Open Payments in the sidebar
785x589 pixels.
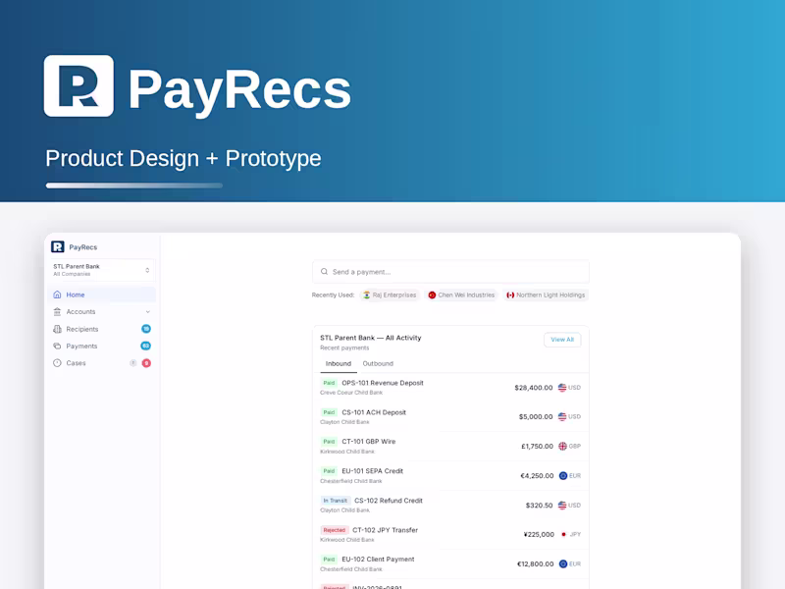[102, 347]
